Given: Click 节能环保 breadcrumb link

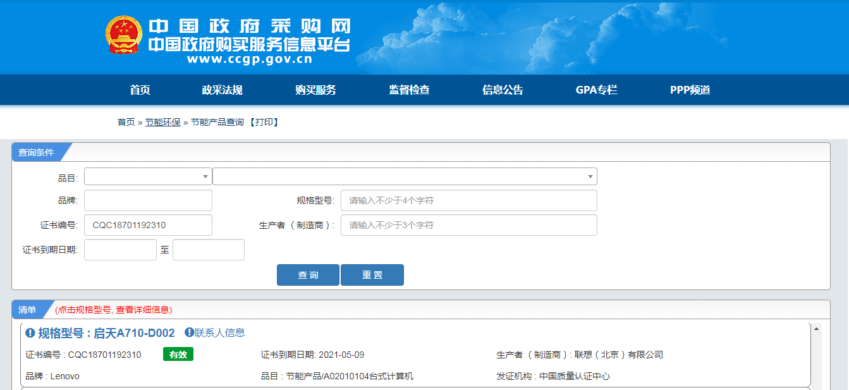Looking at the screenshot, I should pyautogui.click(x=162, y=122).
